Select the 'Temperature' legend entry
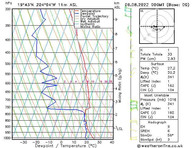Viewport: 192px width, 148px height. click(90, 11)
